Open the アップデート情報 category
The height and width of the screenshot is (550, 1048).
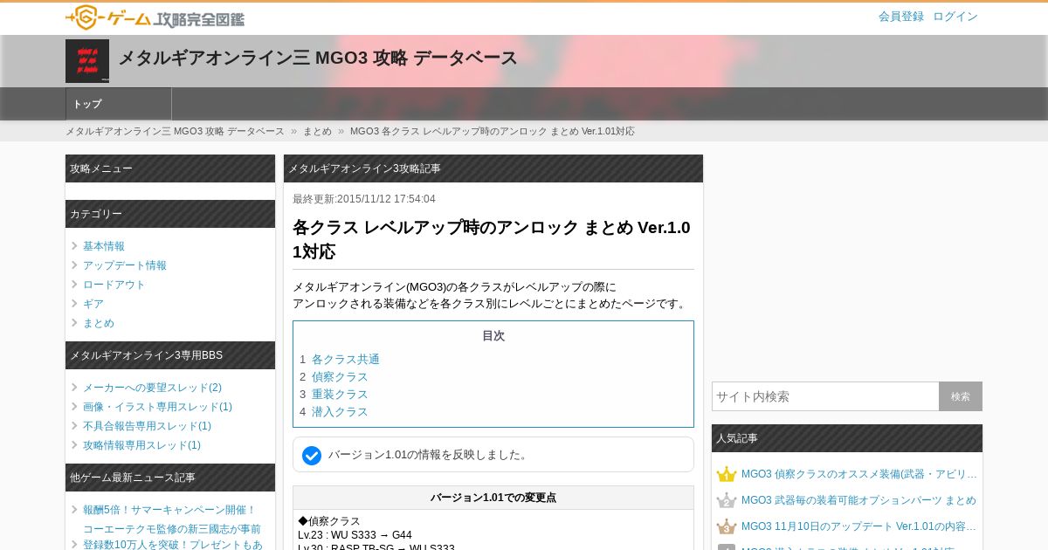[125, 265]
